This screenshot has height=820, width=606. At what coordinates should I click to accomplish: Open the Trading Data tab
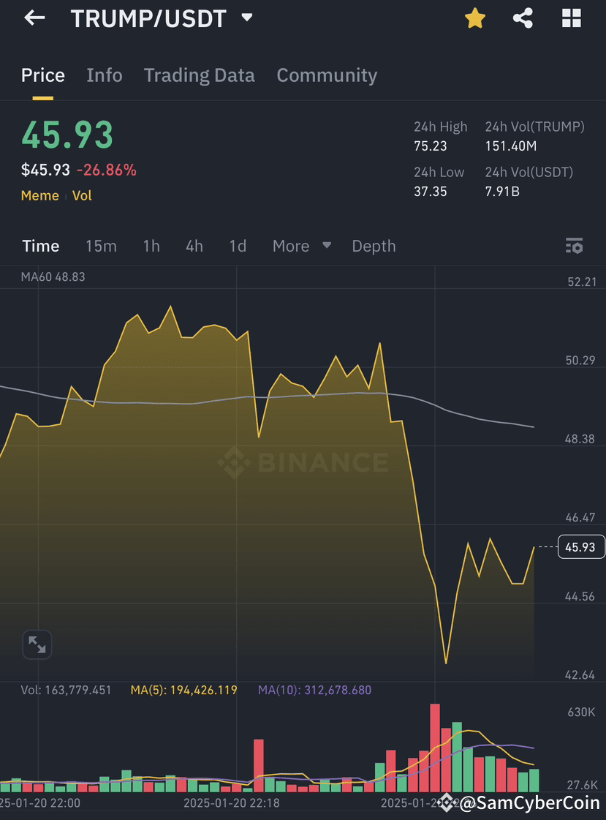[199, 75]
